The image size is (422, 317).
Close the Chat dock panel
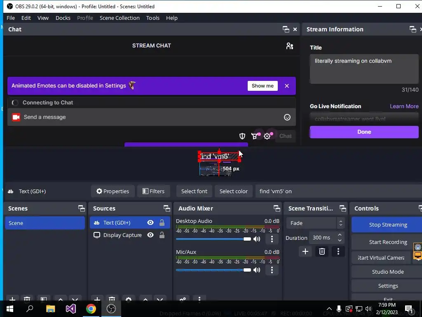(295, 29)
